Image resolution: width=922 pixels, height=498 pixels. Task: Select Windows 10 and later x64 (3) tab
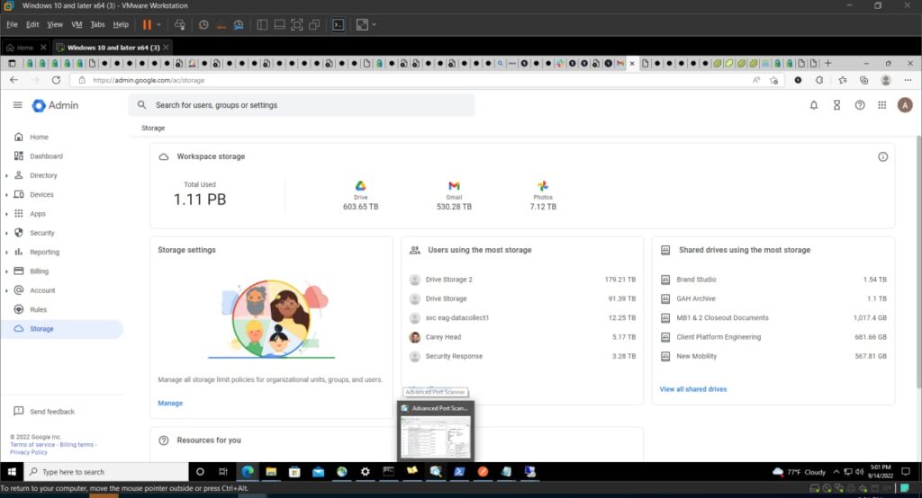tap(112, 48)
